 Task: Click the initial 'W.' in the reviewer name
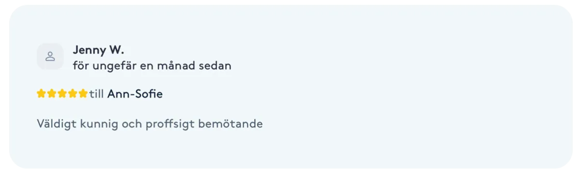[116, 50]
